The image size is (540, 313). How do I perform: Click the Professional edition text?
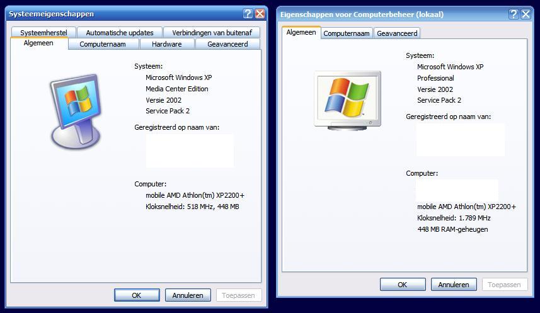click(x=435, y=78)
